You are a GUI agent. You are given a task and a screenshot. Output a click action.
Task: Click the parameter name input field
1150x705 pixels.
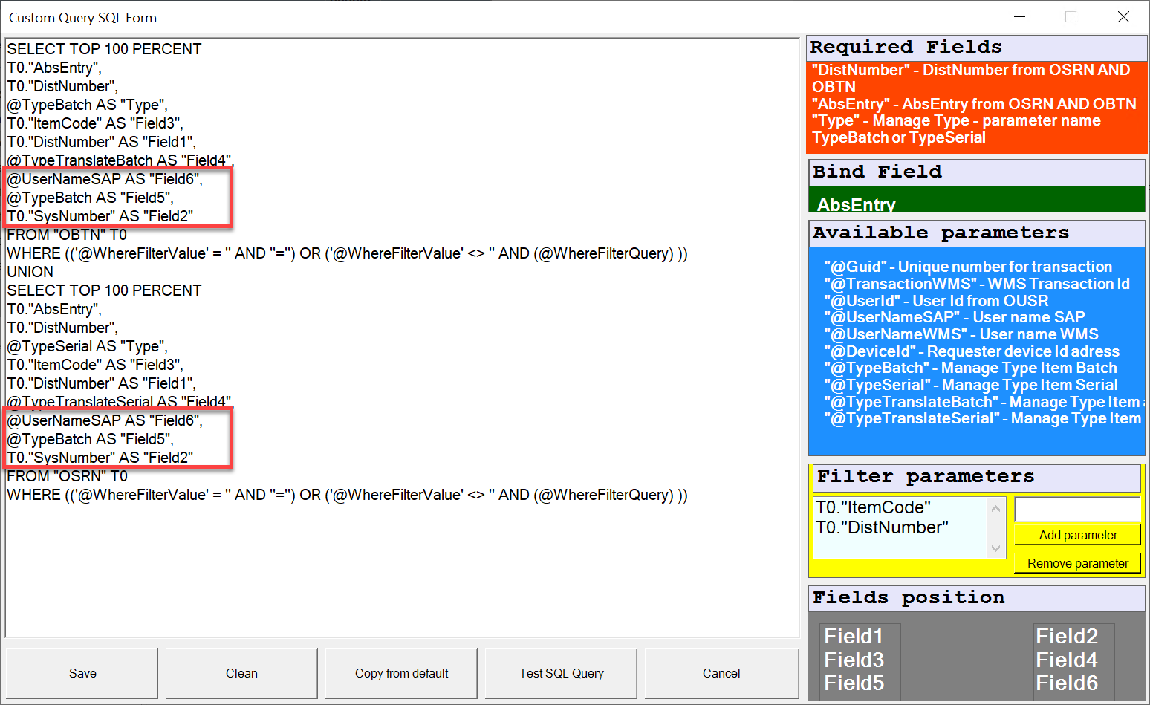tap(1077, 509)
